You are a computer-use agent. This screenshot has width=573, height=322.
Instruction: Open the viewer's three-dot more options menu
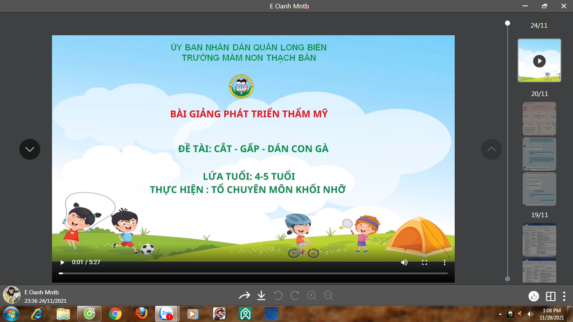click(564, 296)
